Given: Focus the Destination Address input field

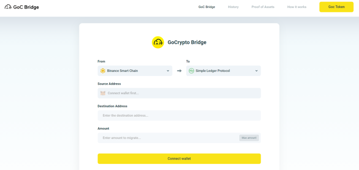Looking at the screenshot, I should [179, 116].
